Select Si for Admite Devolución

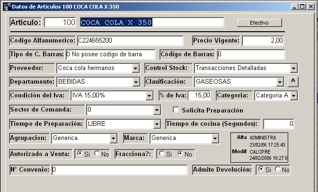click(x=261, y=169)
